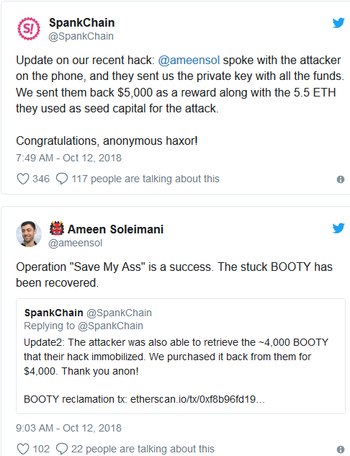Click the @ameensol mention in the tweet text
This screenshot has width=350, height=456.
click(189, 61)
